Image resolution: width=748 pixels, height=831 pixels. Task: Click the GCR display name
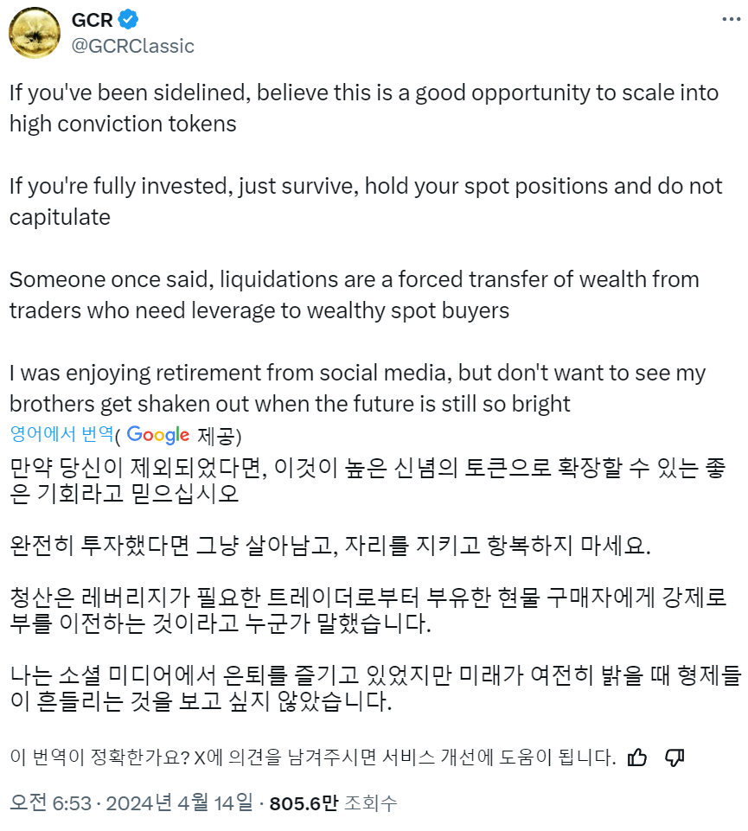click(x=93, y=21)
